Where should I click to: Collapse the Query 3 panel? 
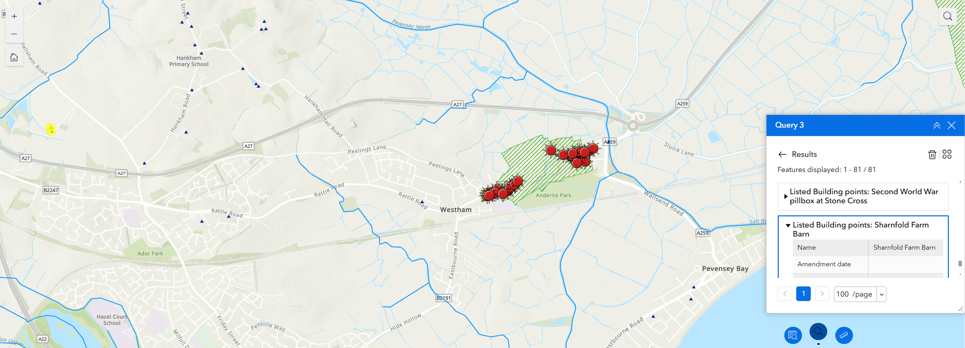[x=936, y=126]
